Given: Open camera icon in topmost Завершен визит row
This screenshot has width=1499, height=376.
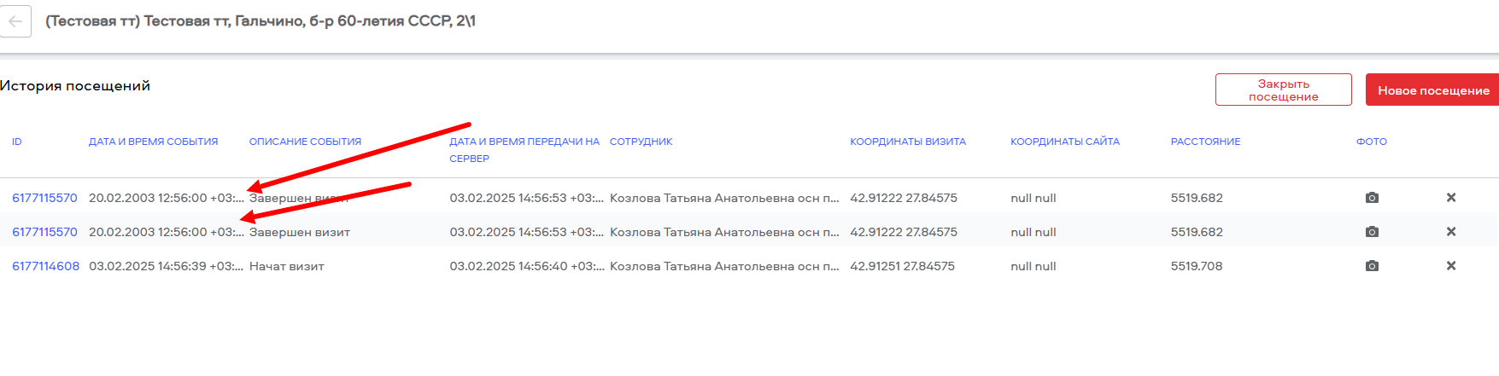Looking at the screenshot, I should 1372,198.
